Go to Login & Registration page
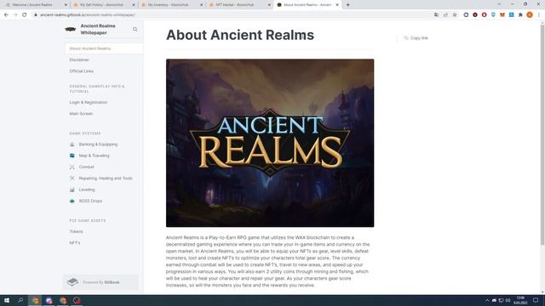 click(89, 102)
